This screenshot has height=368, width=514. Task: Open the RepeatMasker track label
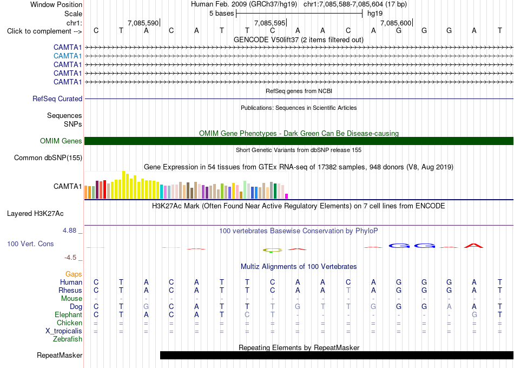(60, 355)
